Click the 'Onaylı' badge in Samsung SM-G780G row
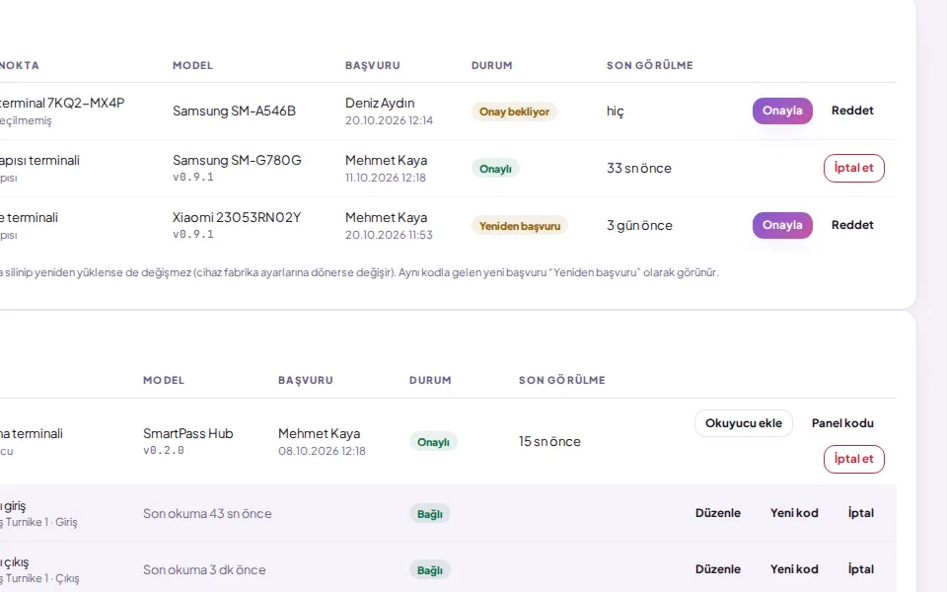 point(495,169)
